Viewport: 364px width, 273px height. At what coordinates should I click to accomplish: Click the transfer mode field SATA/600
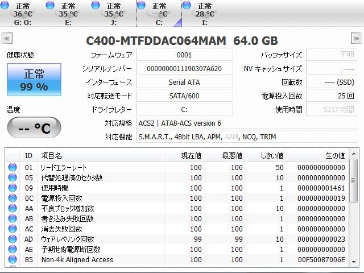(x=184, y=96)
